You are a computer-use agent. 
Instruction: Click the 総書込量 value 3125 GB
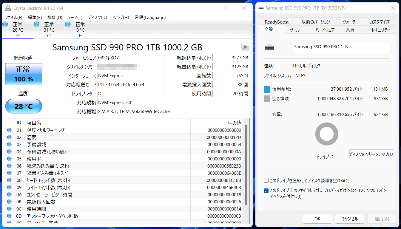(x=231, y=67)
